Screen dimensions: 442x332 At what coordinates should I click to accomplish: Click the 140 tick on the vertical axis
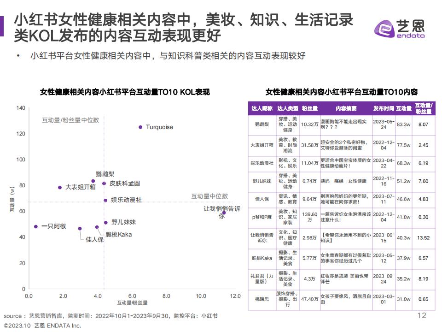(21, 108)
